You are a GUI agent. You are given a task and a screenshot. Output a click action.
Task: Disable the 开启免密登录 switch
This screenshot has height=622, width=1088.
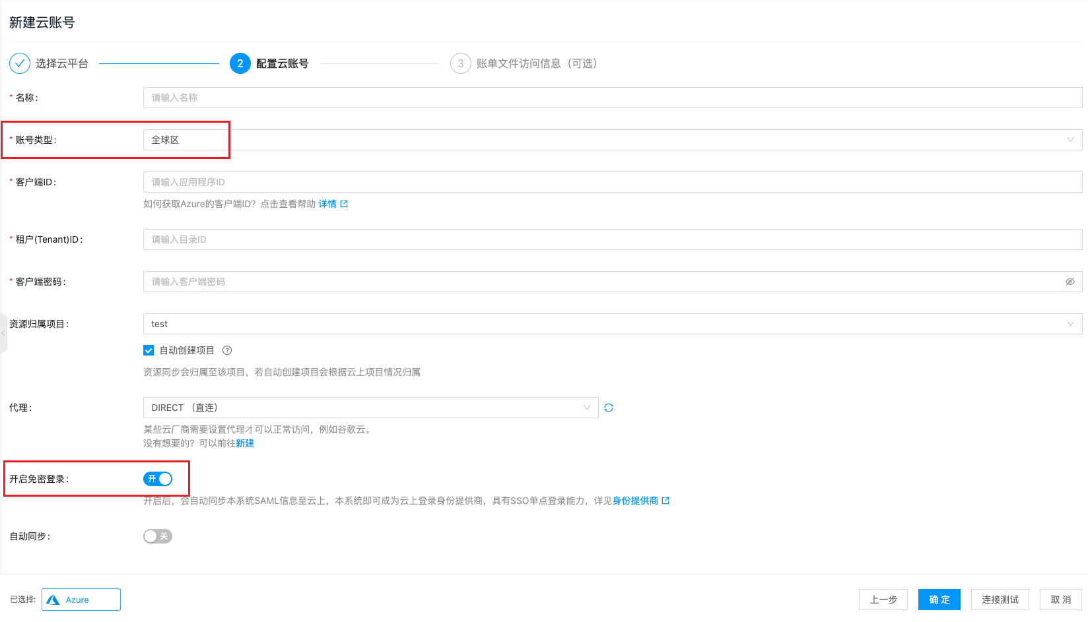(x=158, y=479)
